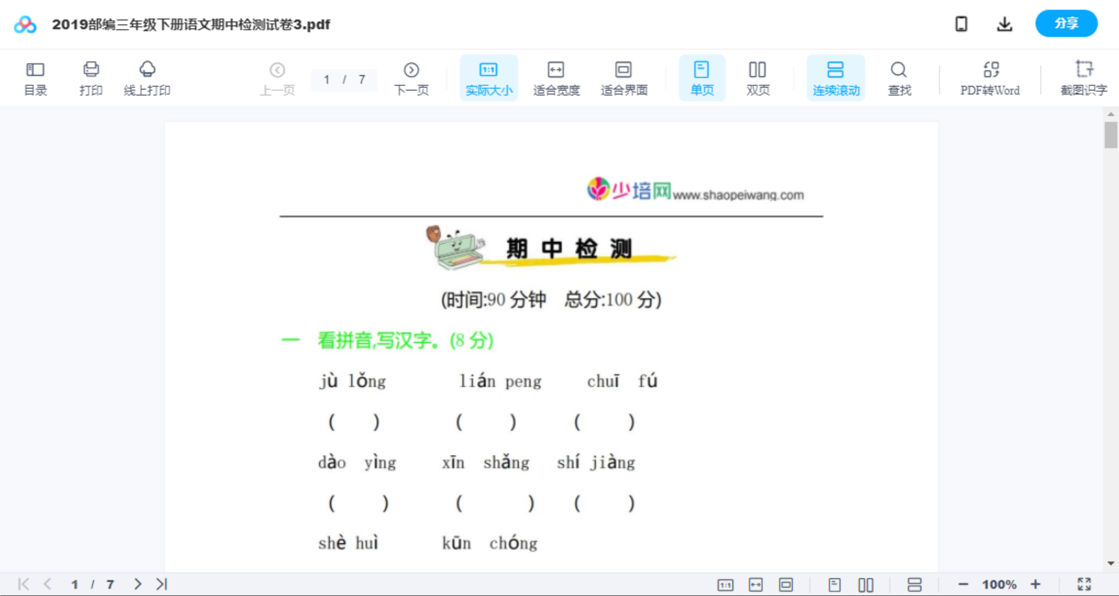Viewport: 1119px width, 596px height.
Task: Open the 目录 (table of contents) panel
Action: 35,77
